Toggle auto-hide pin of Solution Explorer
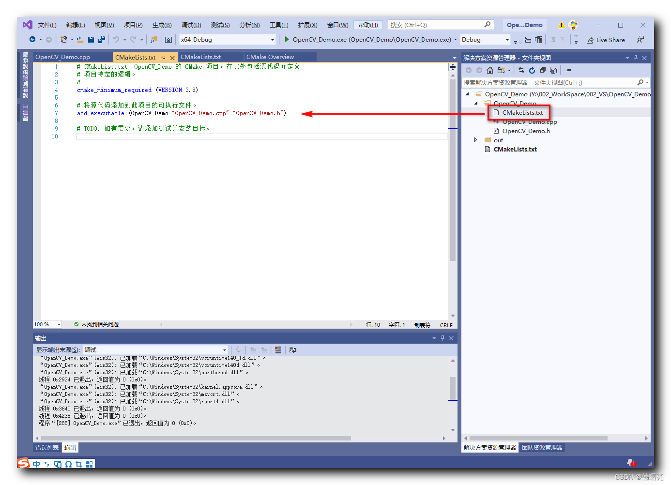The image size is (671, 485). (x=636, y=58)
